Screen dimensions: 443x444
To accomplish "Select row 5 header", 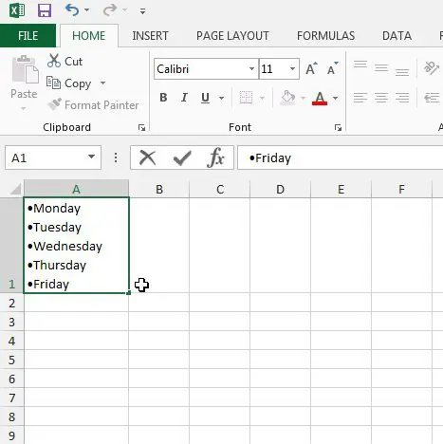I will coord(11,360).
